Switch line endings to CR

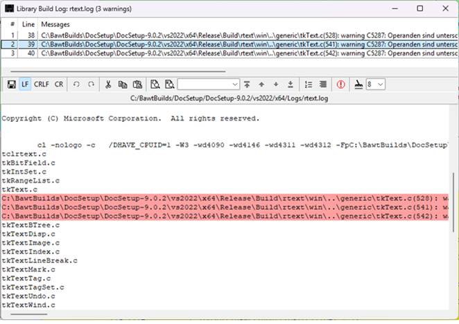[59, 84]
